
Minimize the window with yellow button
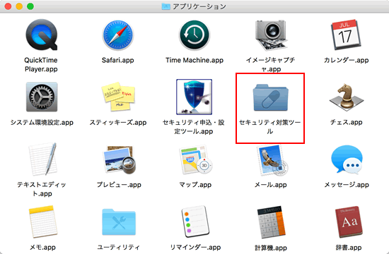pos(19,6)
